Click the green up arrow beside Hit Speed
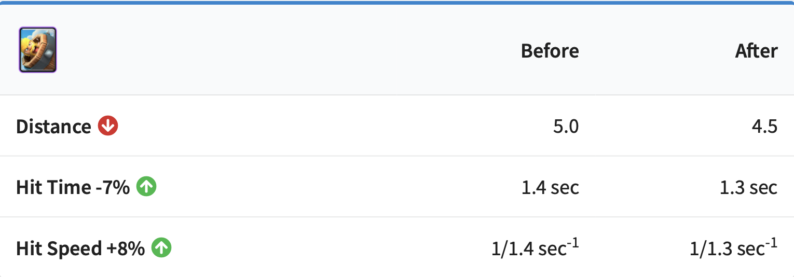 (161, 248)
